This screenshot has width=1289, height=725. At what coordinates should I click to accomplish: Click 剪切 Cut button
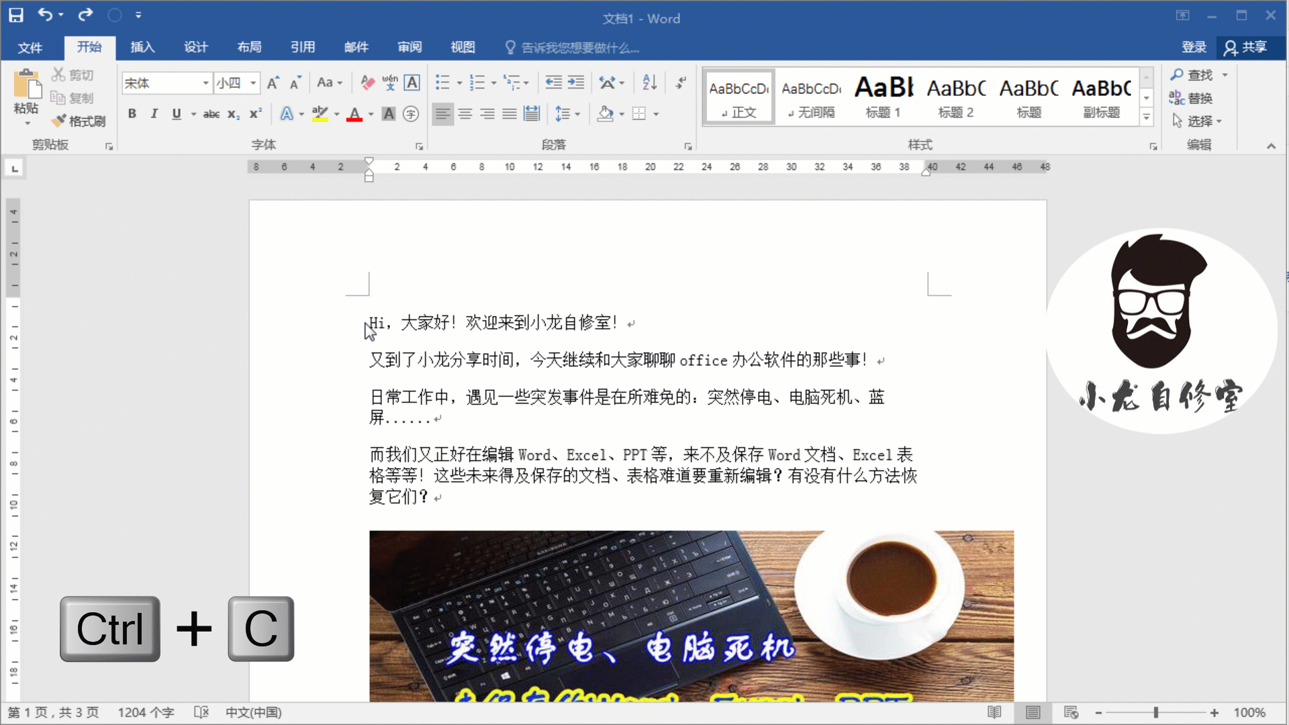pos(73,75)
